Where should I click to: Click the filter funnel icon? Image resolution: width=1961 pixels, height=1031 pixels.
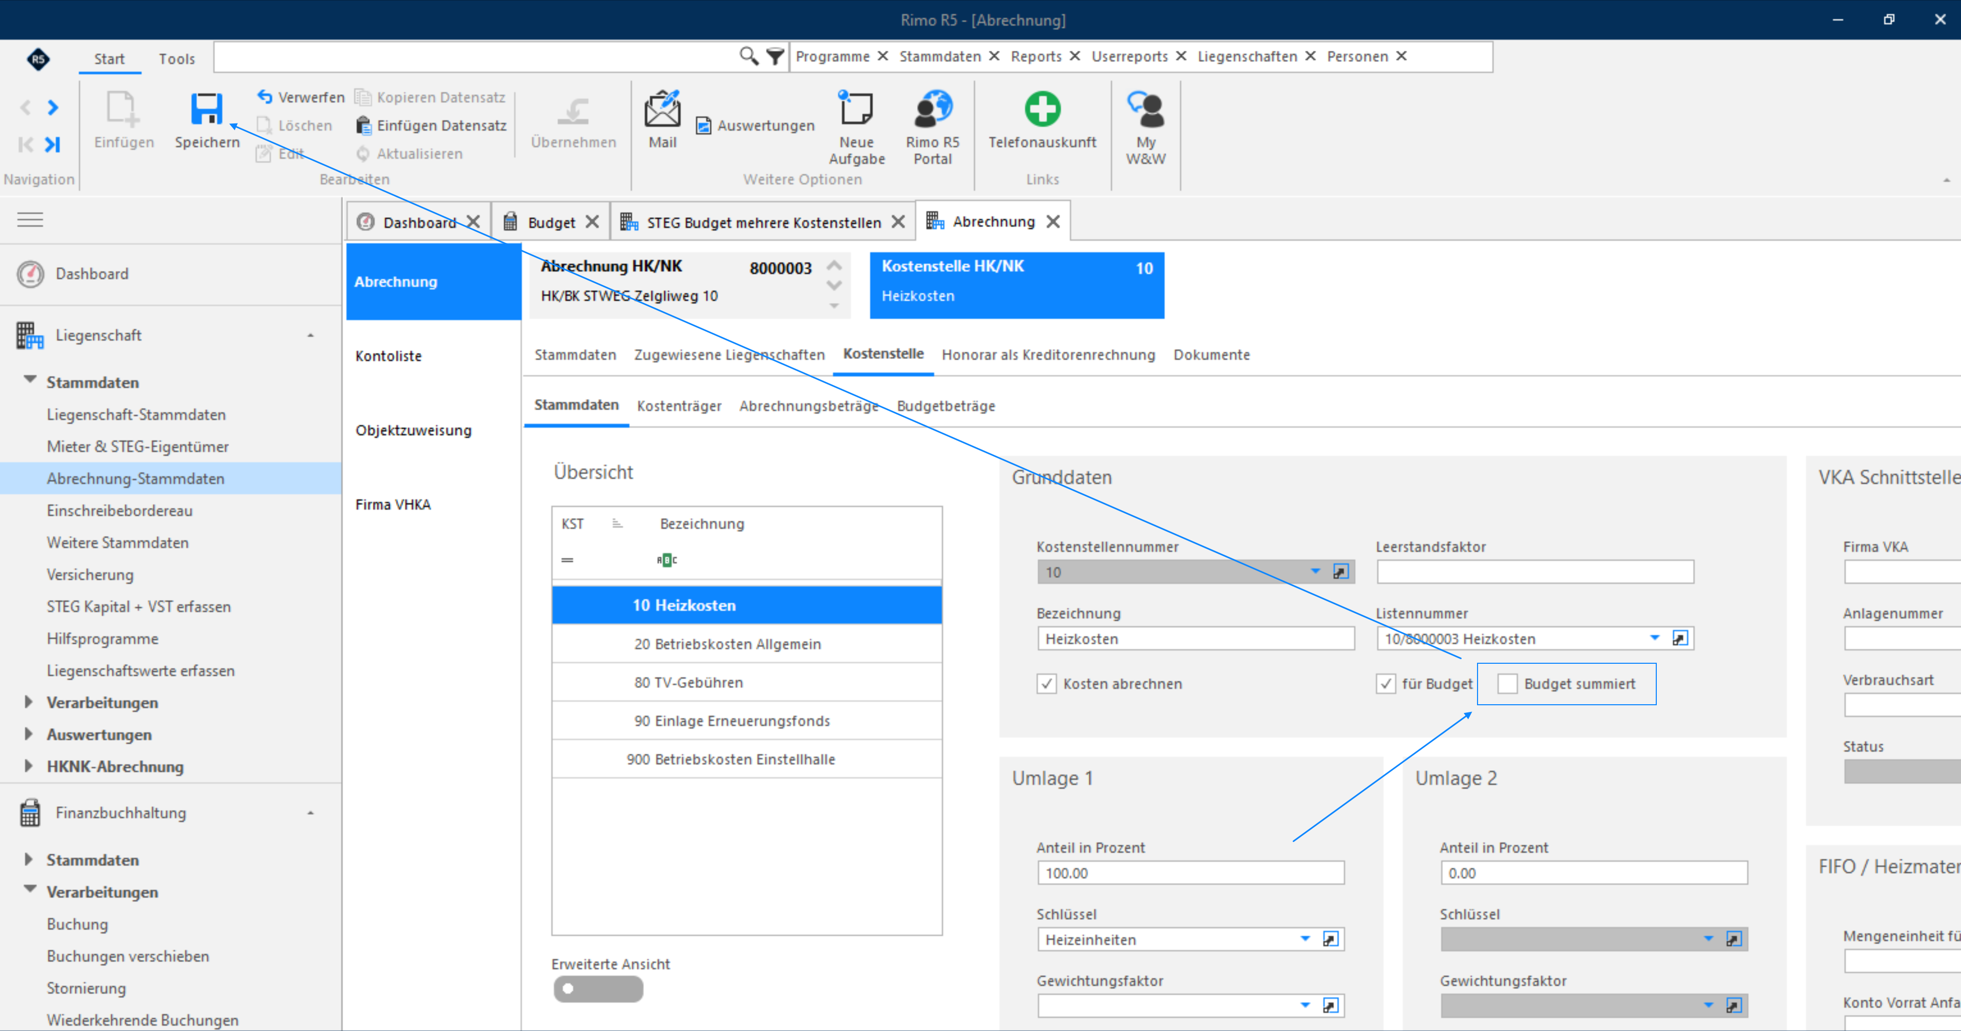pyautogui.click(x=775, y=56)
